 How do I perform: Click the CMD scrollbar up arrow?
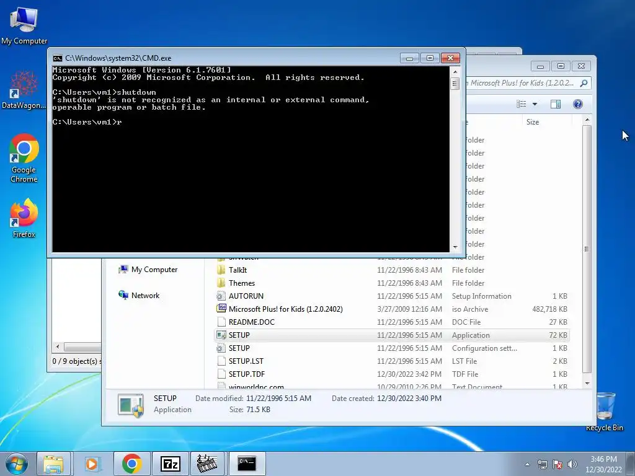tap(455, 72)
